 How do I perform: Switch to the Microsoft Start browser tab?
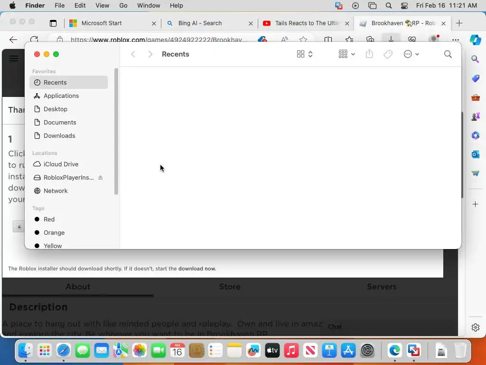(x=112, y=23)
